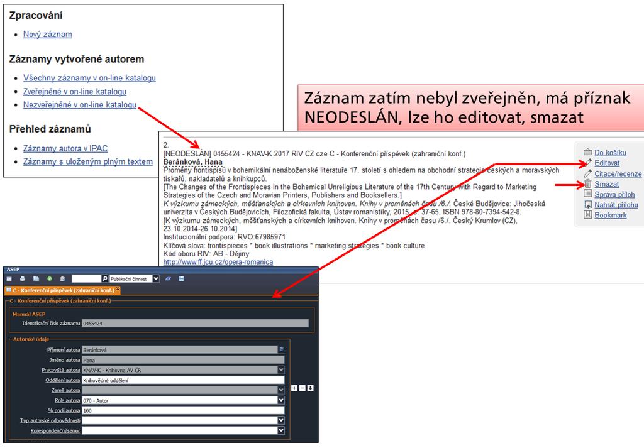The width and height of the screenshot is (644, 448).
Task: Click the print icon in ASEP toolbar
Action: coord(23,279)
